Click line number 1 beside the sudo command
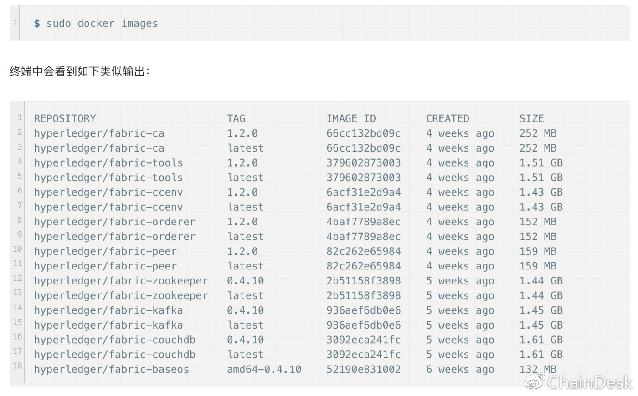This screenshot has height=396, width=638. (x=15, y=23)
